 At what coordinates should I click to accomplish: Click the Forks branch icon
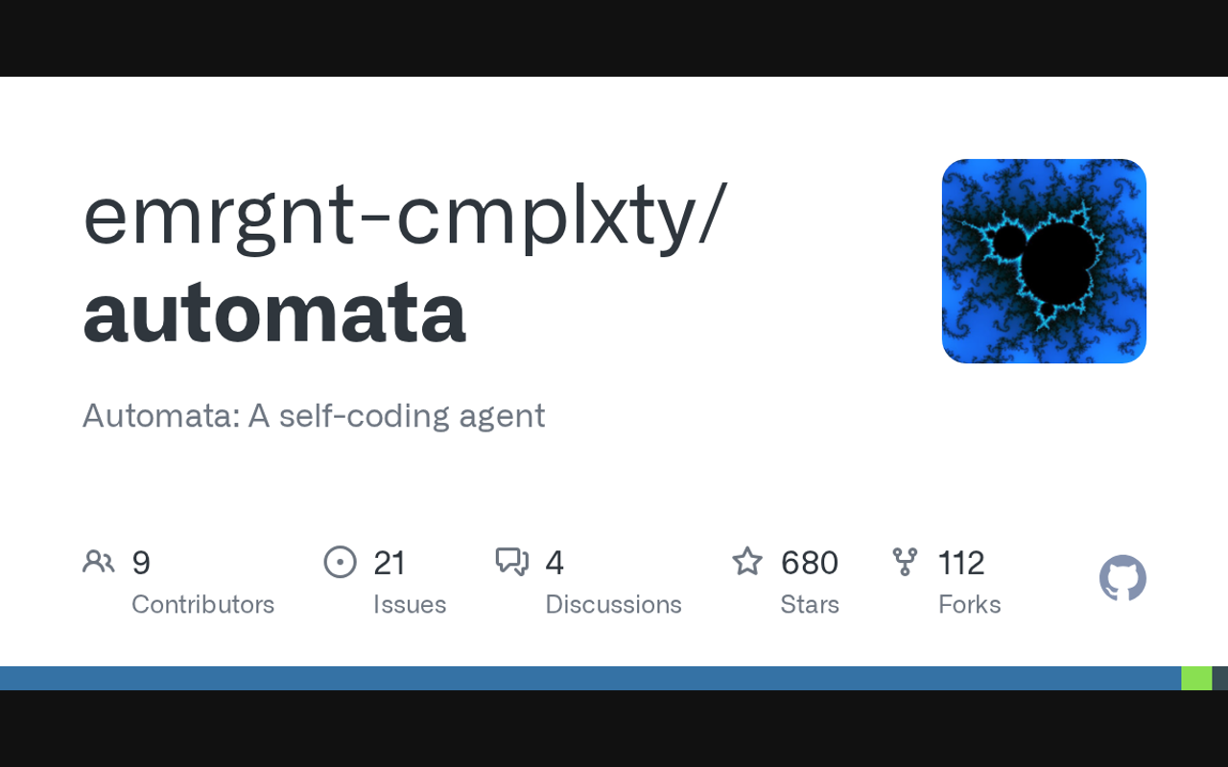[904, 562]
